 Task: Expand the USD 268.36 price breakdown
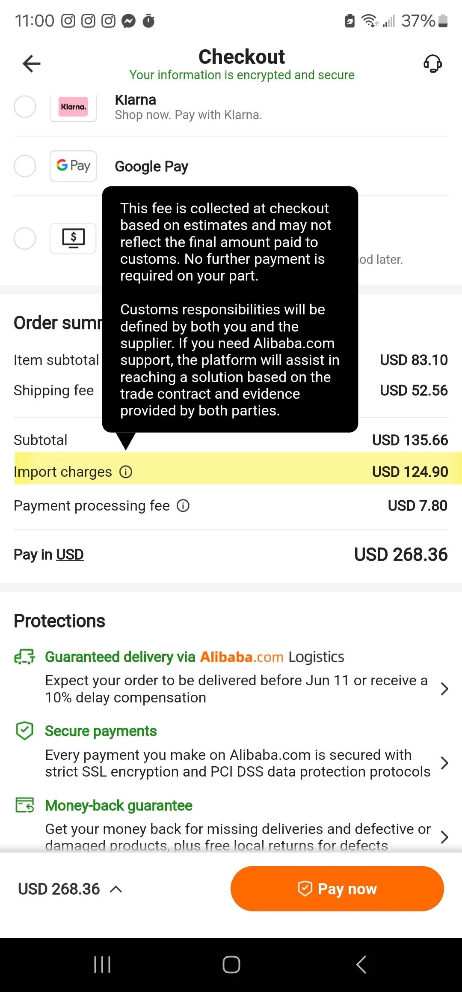pos(116,889)
